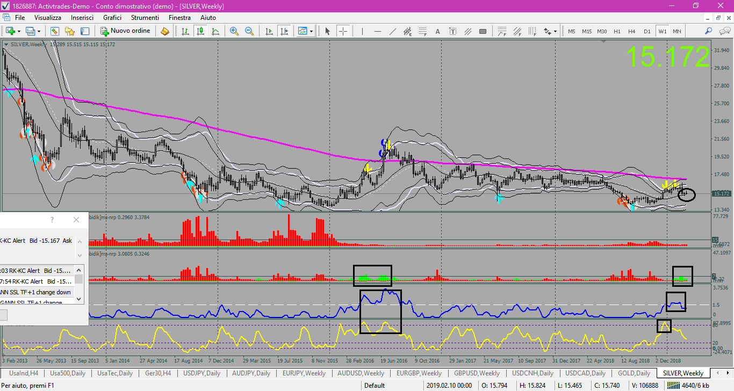Viewport: 734px width, 391px height.
Task: Switch chart to line chart mode
Action: point(215,31)
